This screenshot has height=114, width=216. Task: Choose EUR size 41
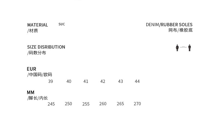86,81
